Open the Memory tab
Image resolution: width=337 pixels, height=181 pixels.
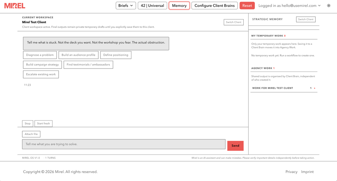click(x=179, y=6)
